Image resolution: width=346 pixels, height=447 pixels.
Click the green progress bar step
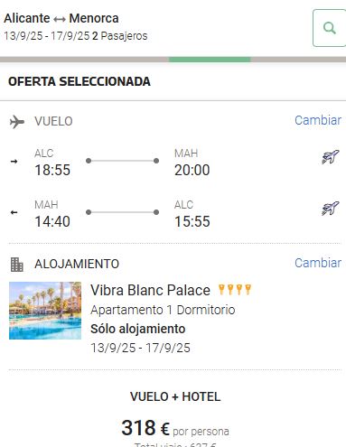pyautogui.click(x=210, y=60)
